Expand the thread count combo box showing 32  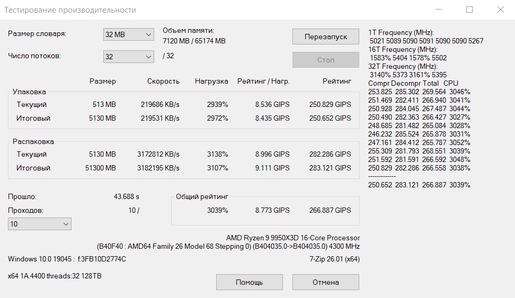(128, 57)
